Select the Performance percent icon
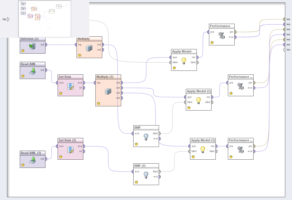292x200 pixels. click(222, 35)
